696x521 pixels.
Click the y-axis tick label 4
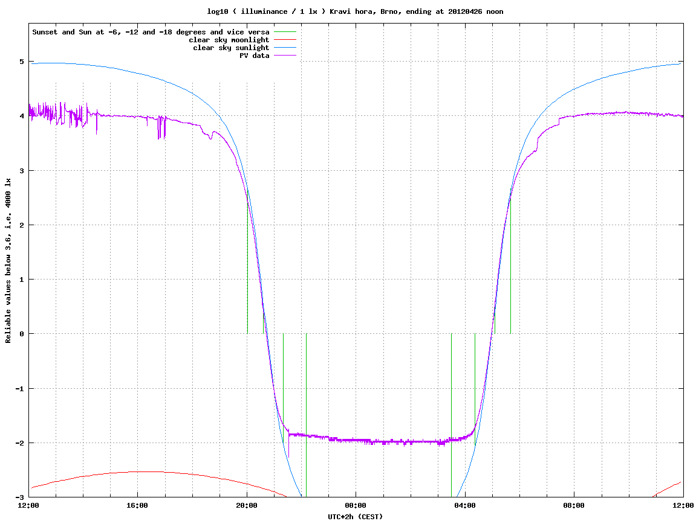tap(22, 116)
